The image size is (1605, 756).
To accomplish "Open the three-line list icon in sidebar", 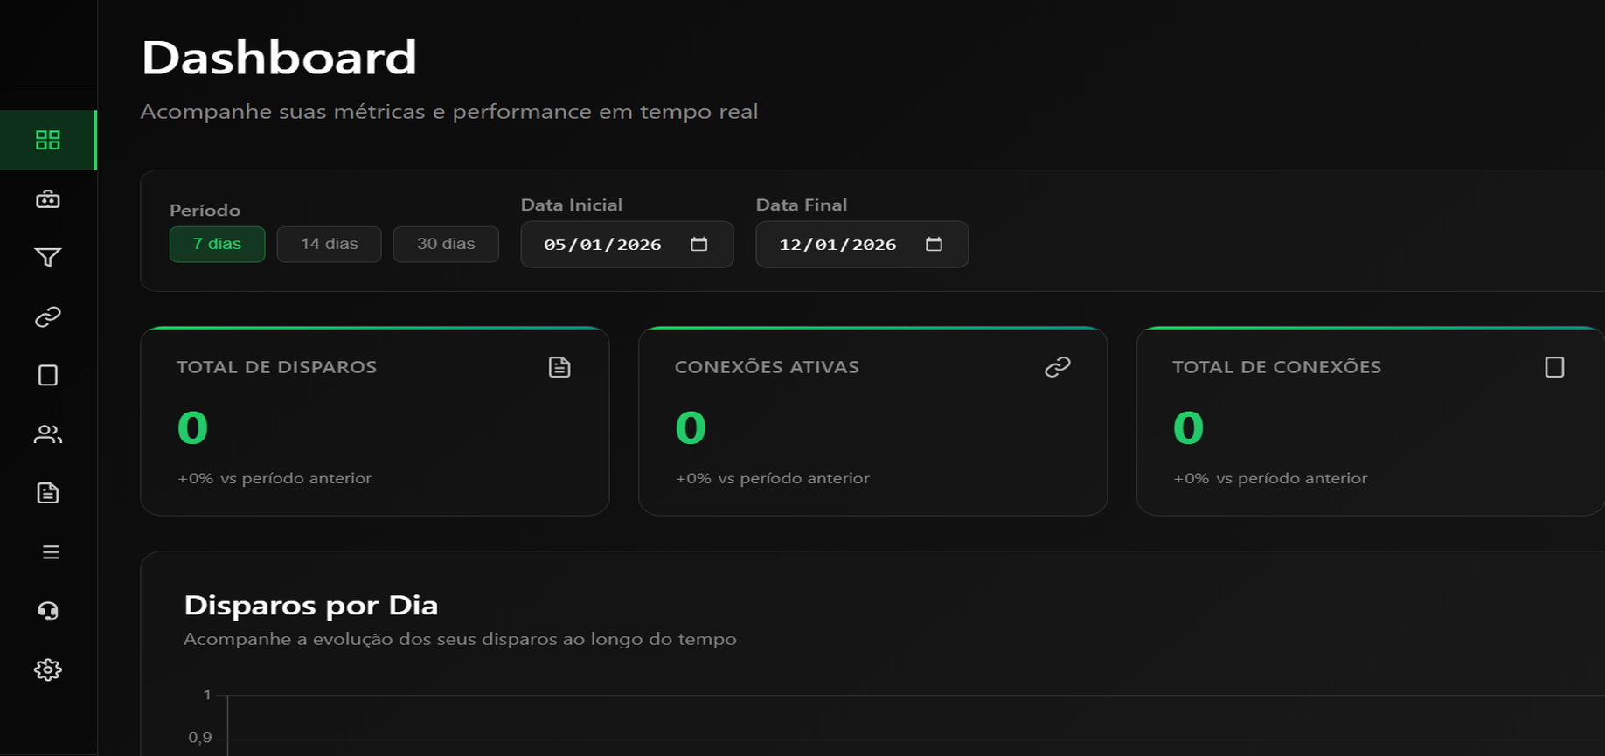I will [51, 552].
